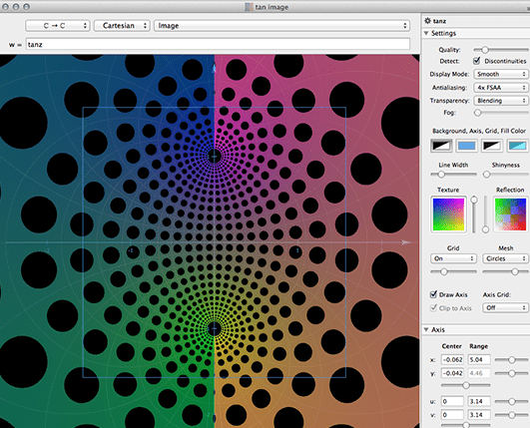530x428 pixels.
Task: Toggle the Clip to Axis checkbox
Action: [433, 307]
